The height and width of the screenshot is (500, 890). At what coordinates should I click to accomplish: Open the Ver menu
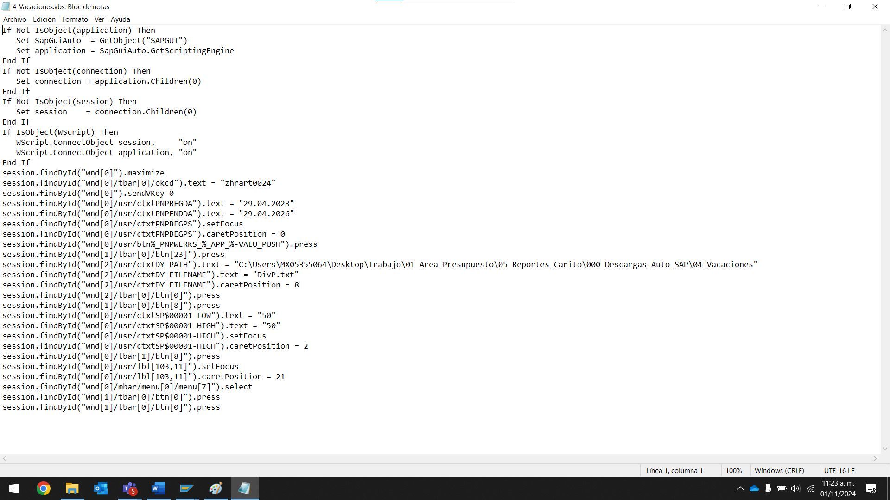(x=99, y=19)
